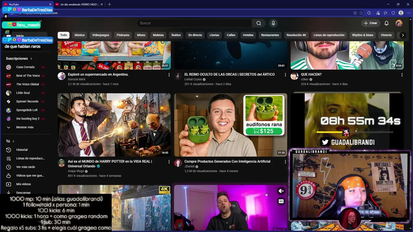Open browser extensions puzzle icon
The height and width of the screenshot is (232, 413).
pos(369,13)
